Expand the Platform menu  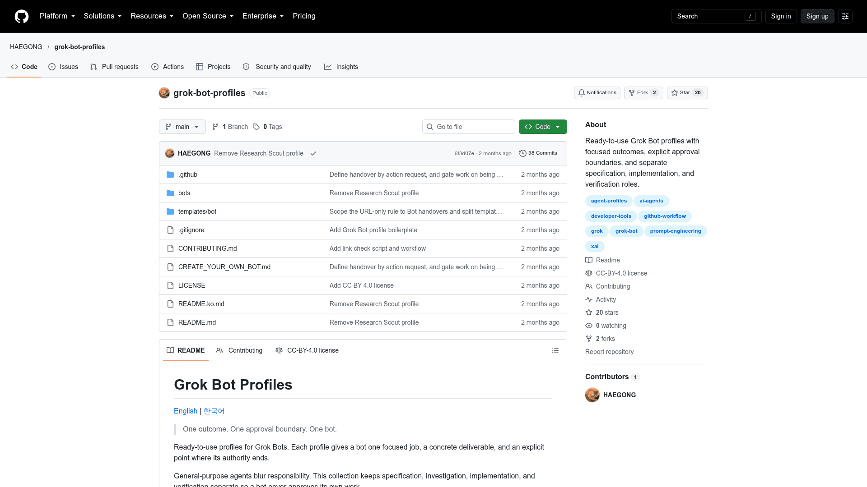(x=57, y=16)
